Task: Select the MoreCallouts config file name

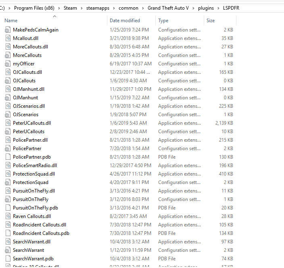Action: pos(27,55)
